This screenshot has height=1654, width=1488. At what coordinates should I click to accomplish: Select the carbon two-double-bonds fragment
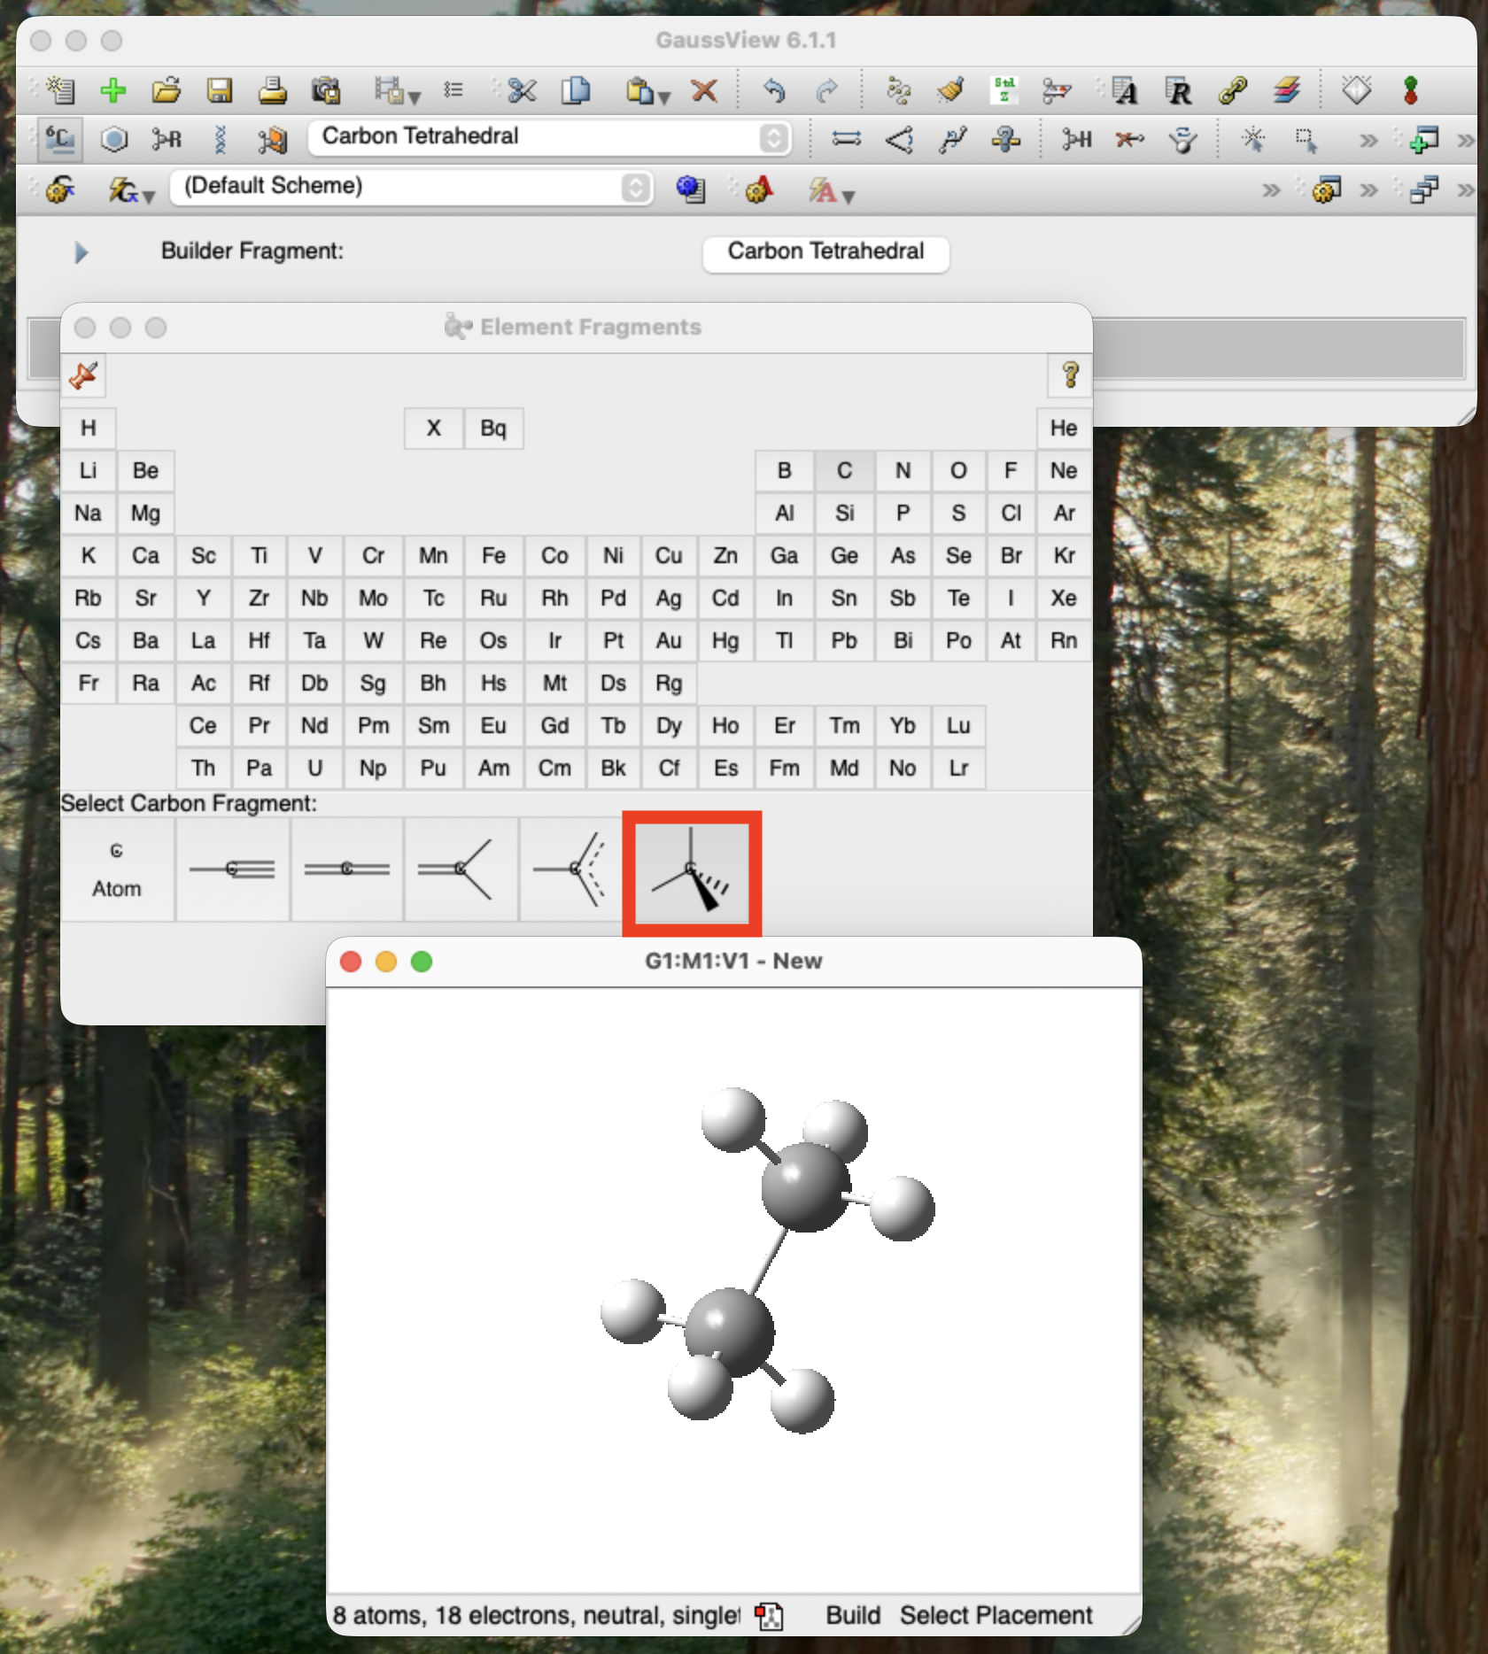(347, 870)
